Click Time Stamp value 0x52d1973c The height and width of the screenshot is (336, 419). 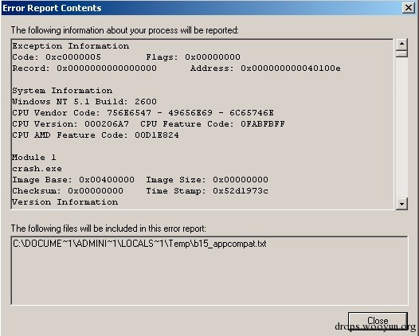[x=241, y=191]
